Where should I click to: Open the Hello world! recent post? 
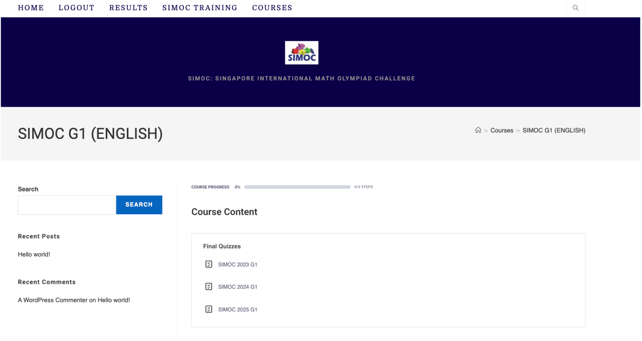34,254
